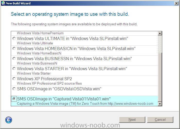Click the New Build Wizard title icon

coord(3,3)
